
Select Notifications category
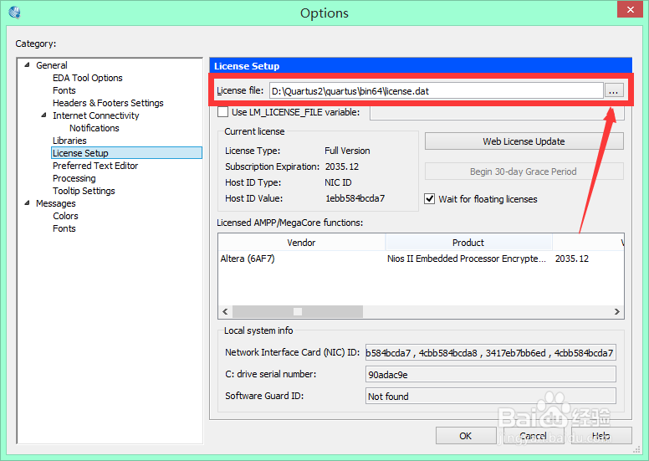point(94,128)
